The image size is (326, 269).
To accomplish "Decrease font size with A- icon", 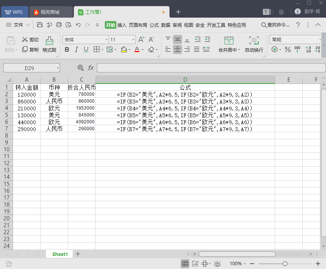I will coord(151,39).
